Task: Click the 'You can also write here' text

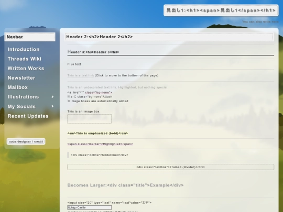Action: pyautogui.click(x=260, y=21)
